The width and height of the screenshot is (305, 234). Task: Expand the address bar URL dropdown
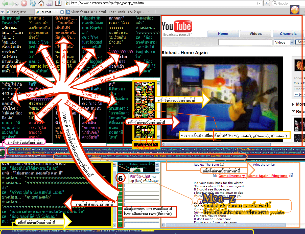260,3
